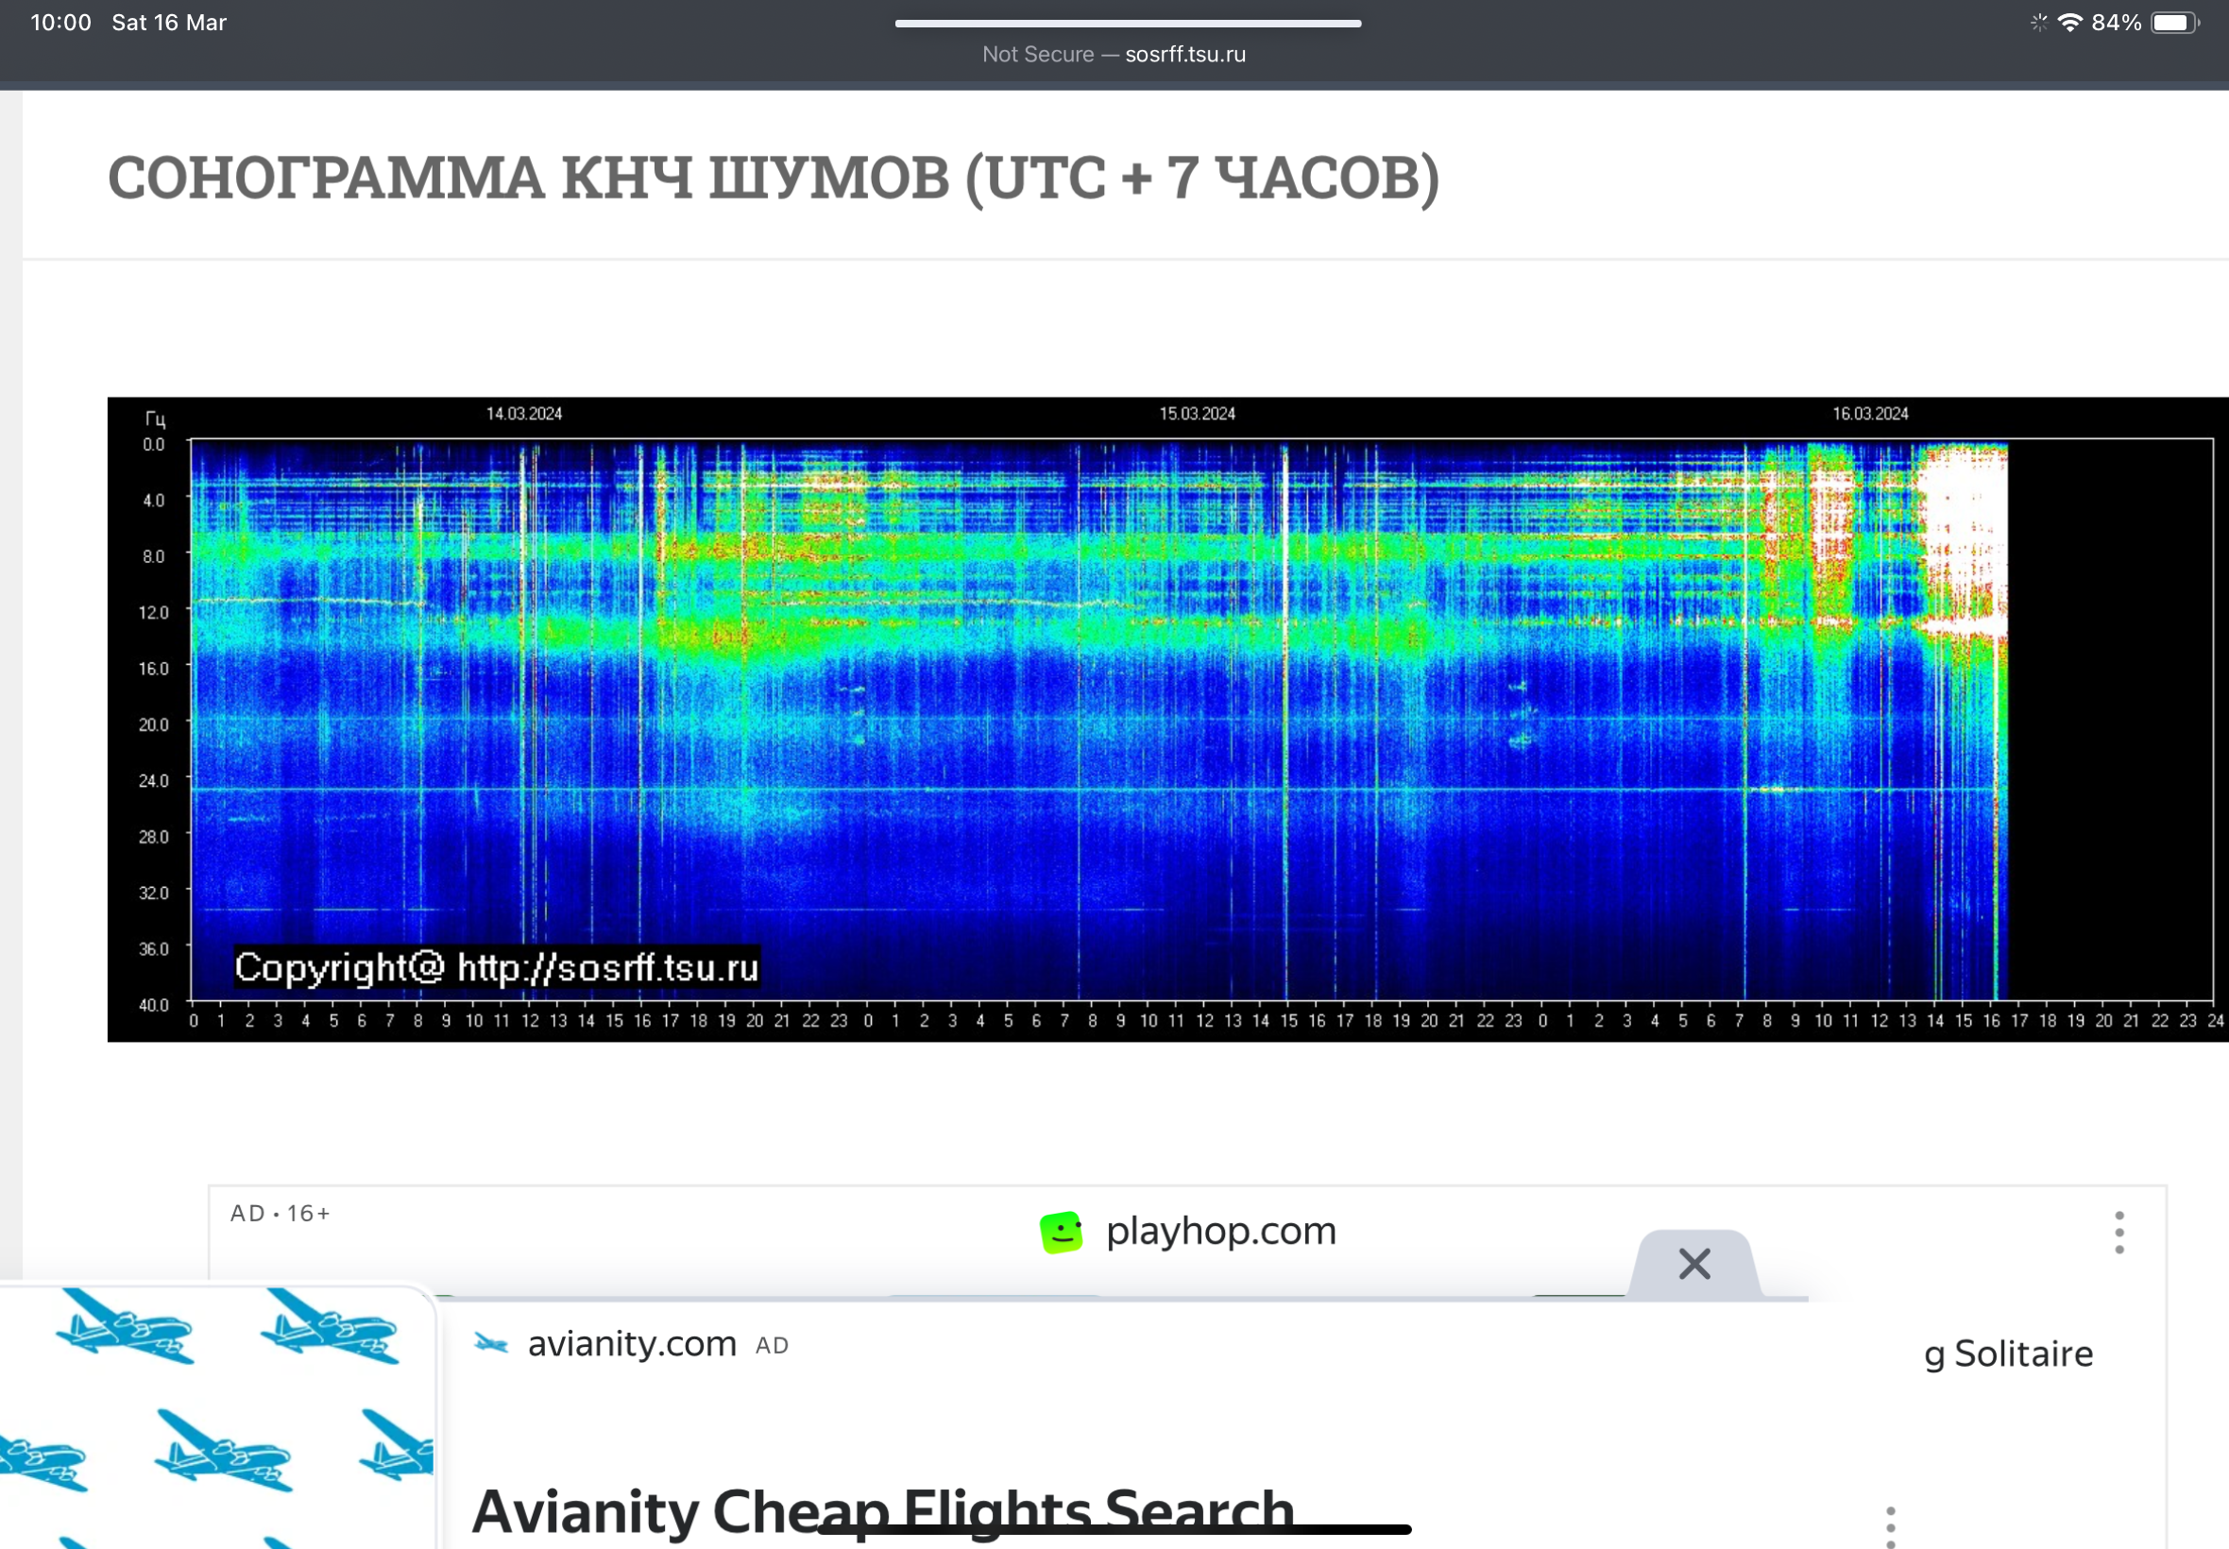Tap the green playhop logo icon
This screenshot has height=1549, width=2229.
[1061, 1233]
